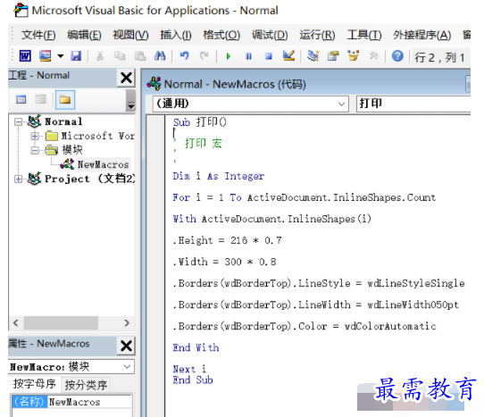Viewport: 484px width, 417px height.
Task: Open the Help question mark icon
Action: (x=397, y=56)
